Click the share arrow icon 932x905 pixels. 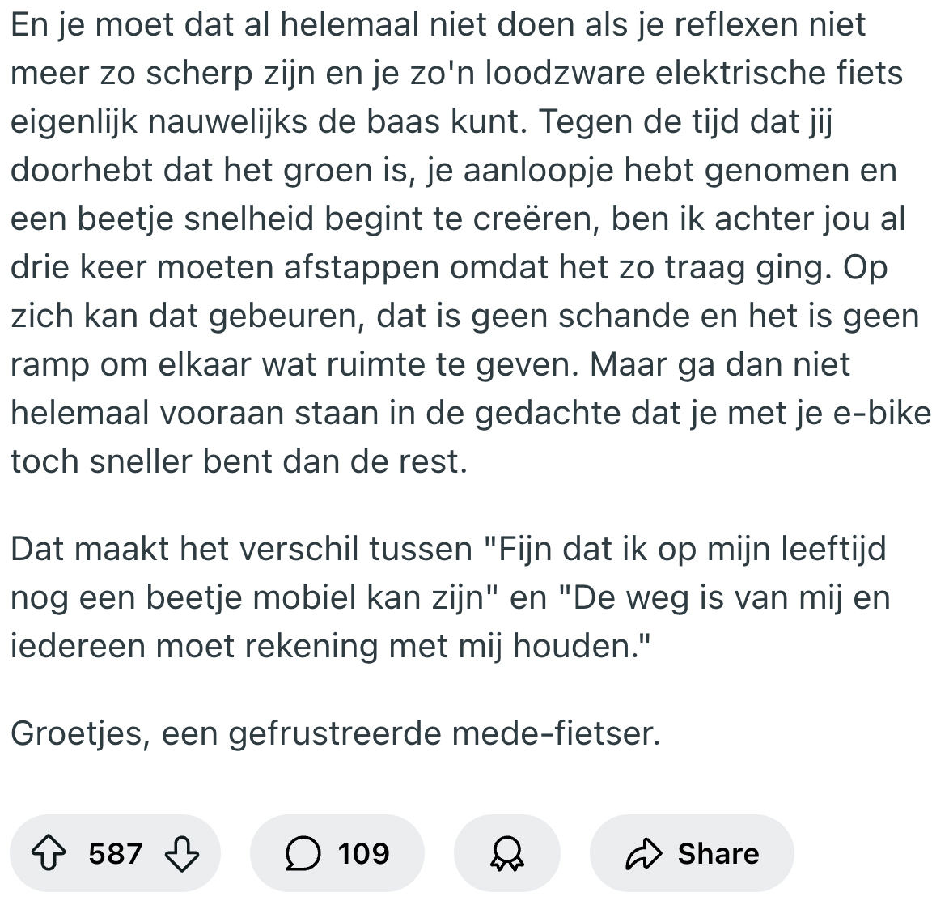click(645, 854)
